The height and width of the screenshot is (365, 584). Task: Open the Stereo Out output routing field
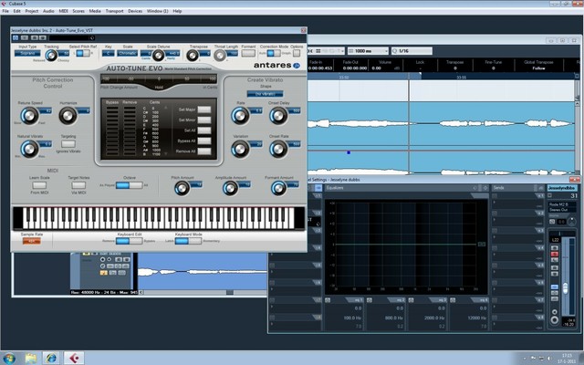(x=562, y=210)
